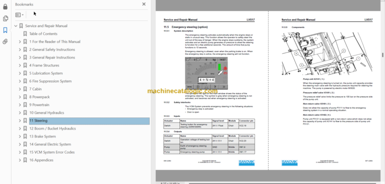Image resolution: width=385 pixels, height=184 pixels.
Task: Click the Table of Contents bookmark icon
Action: click(x=25, y=34)
